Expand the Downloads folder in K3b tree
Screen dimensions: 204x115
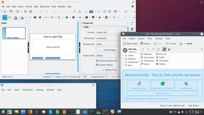click(123, 62)
